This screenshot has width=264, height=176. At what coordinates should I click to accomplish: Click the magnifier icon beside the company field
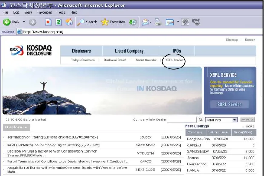point(201,120)
